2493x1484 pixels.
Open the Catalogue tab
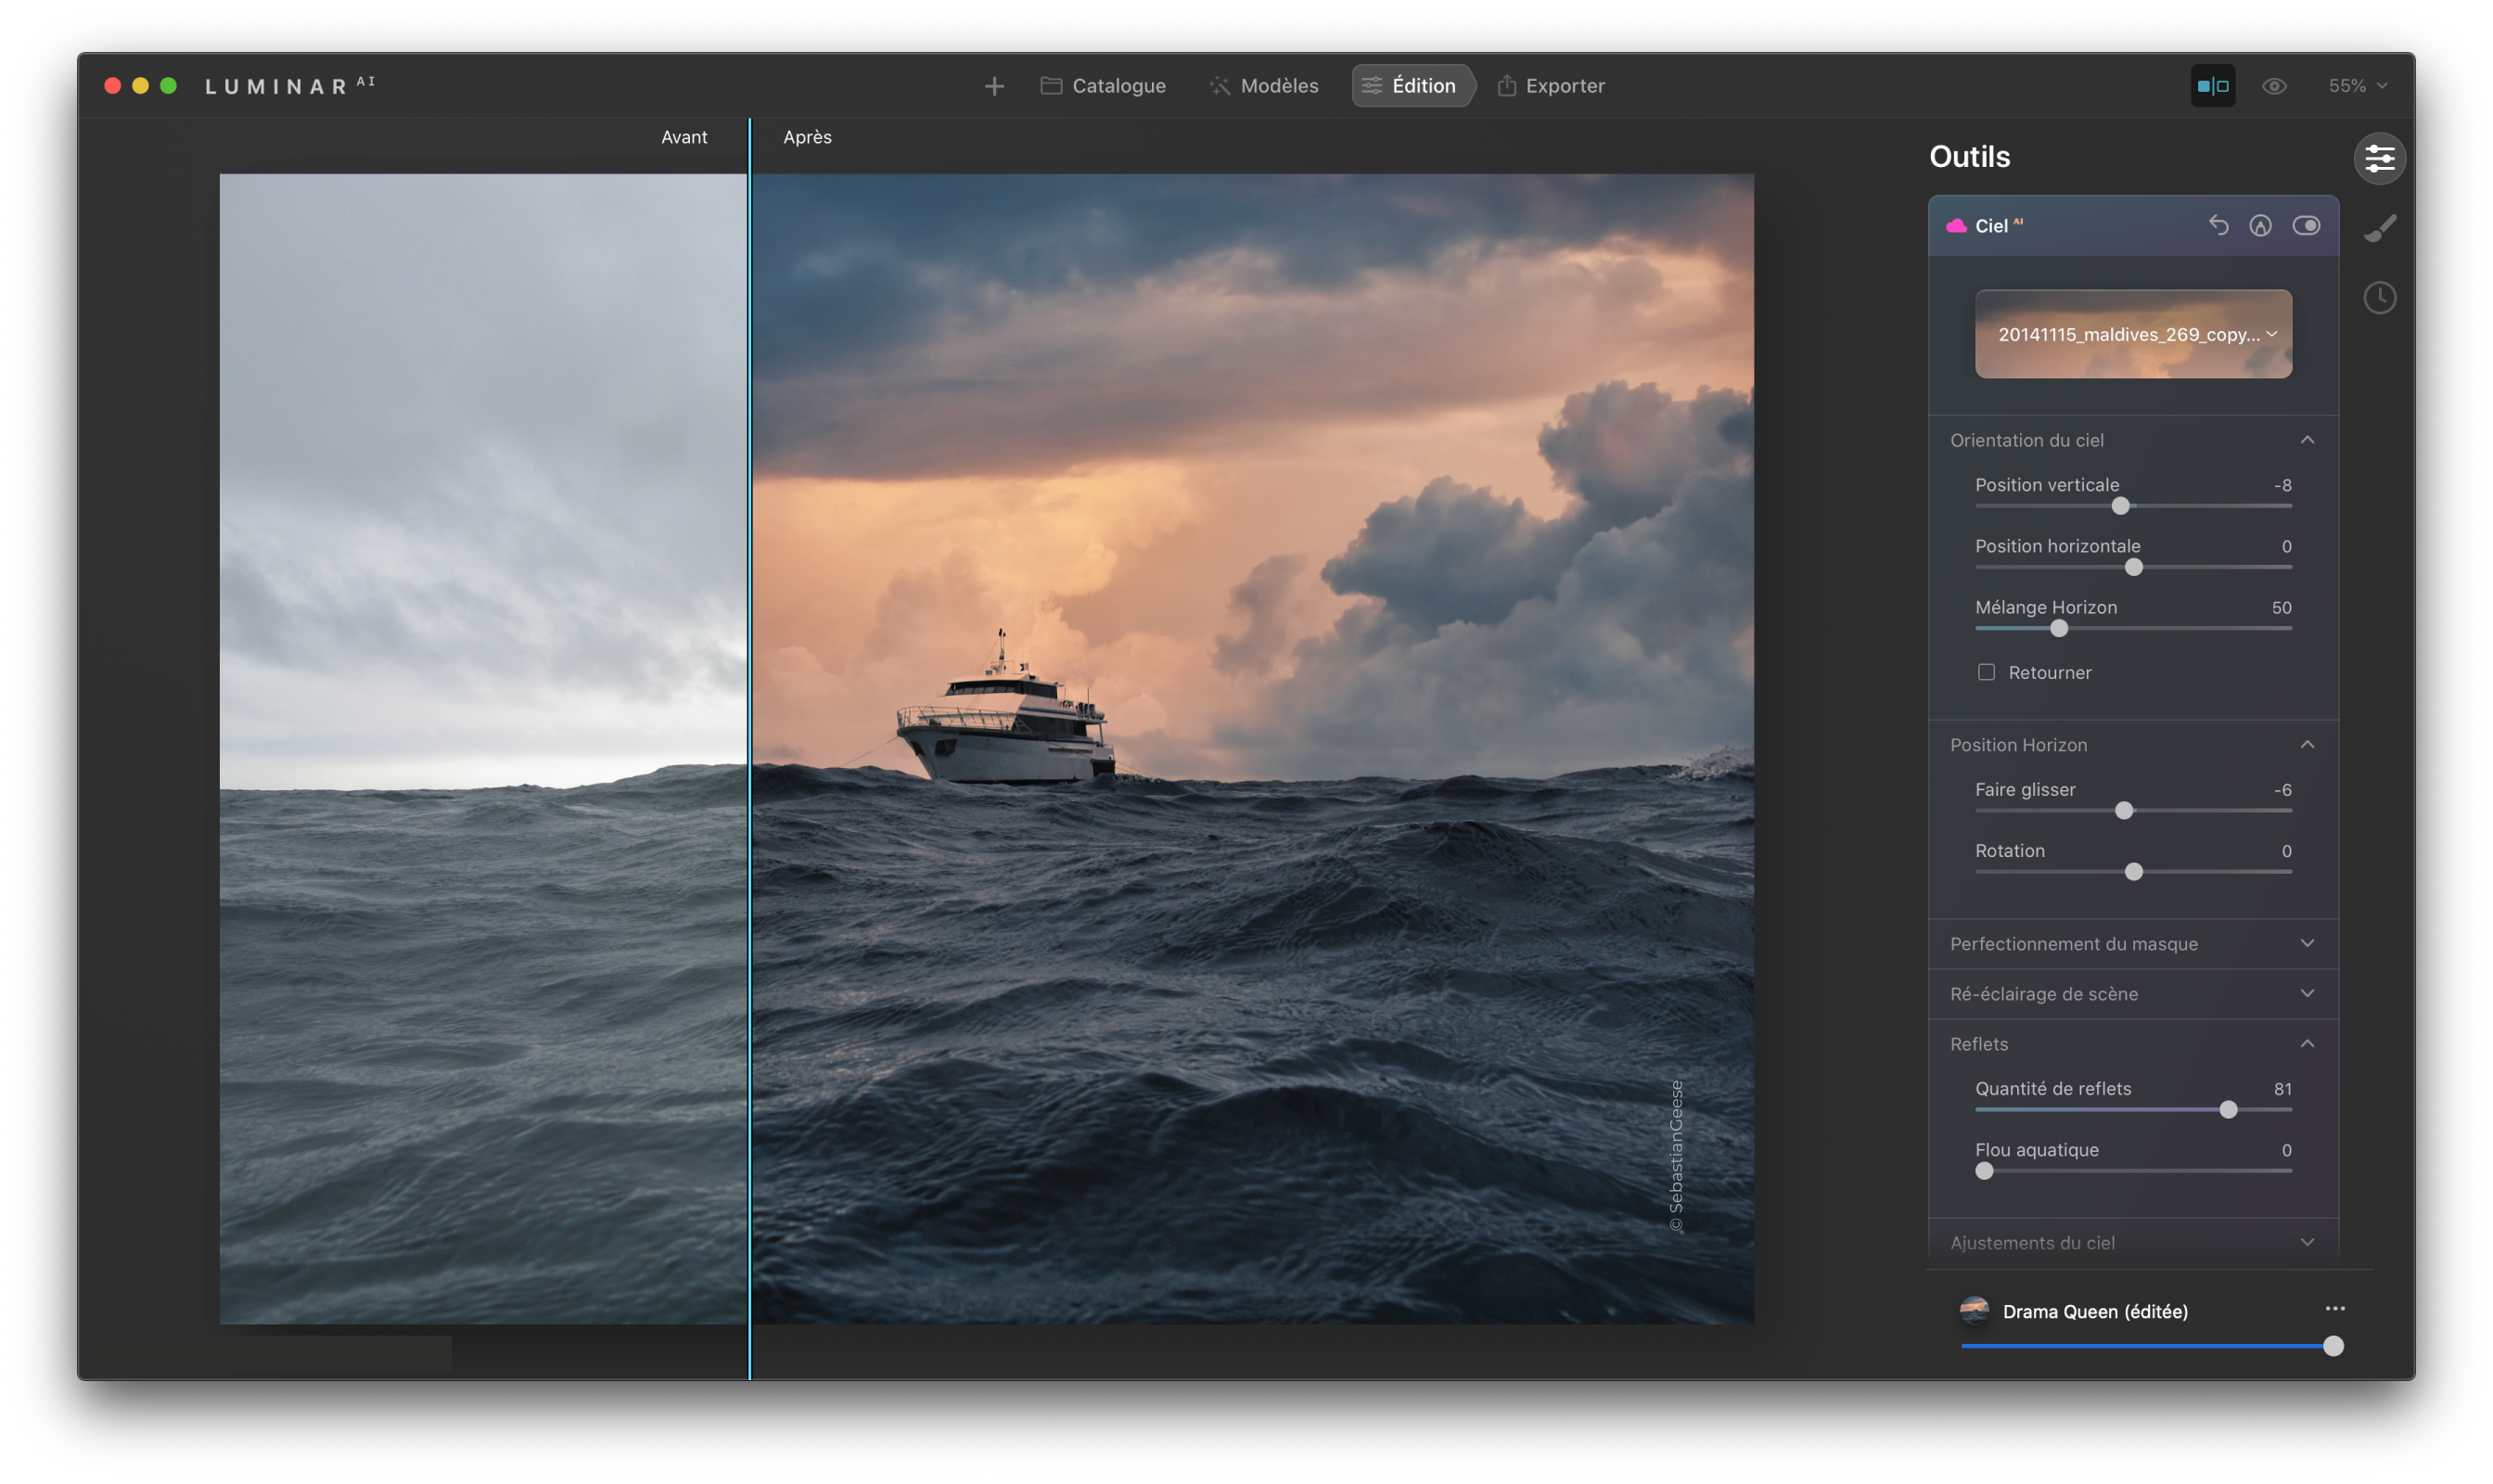[1103, 86]
